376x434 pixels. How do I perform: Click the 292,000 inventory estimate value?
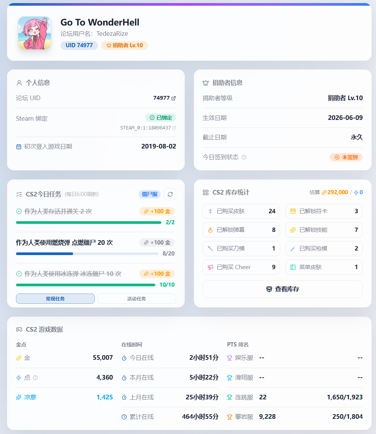pyautogui.click(x=338, y=192)
